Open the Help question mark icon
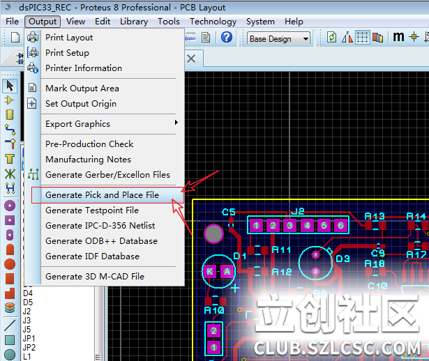The image size is (429, 361). click(227, 37)
